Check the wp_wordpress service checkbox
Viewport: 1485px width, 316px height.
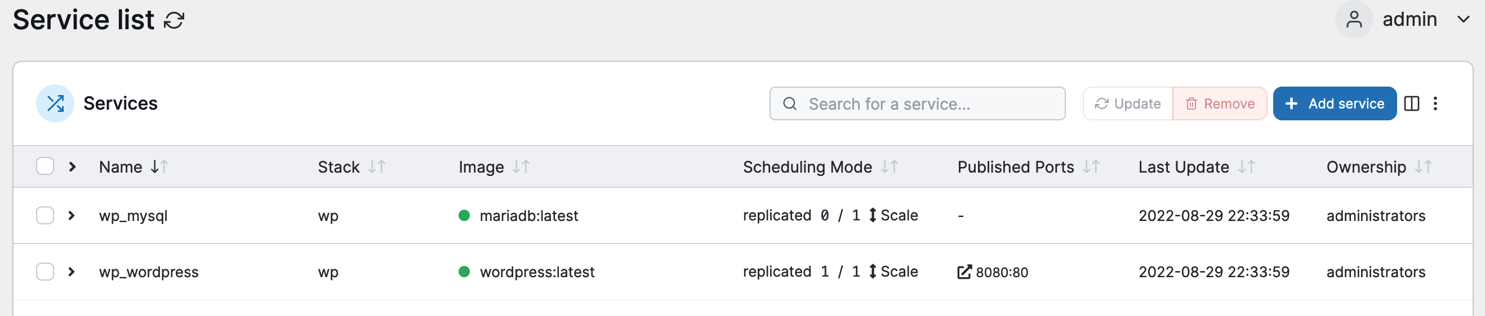(x=45, y=272)
